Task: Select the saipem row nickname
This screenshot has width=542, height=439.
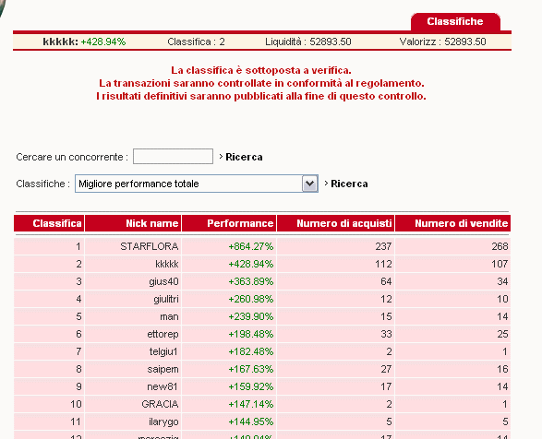Action: coord(163,369)
